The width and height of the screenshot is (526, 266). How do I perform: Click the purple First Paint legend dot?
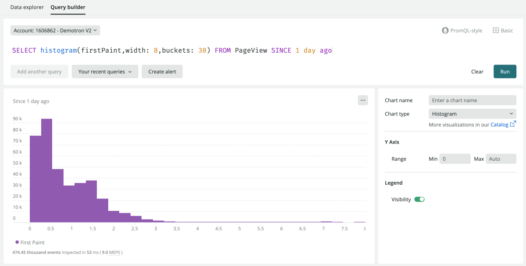(17, 242)
